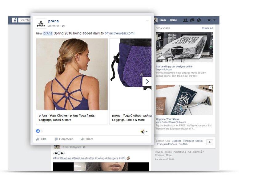The height and width of the screenshot is (177, 253).
Task: Expand the More footer dropdown
Action: 169,155
